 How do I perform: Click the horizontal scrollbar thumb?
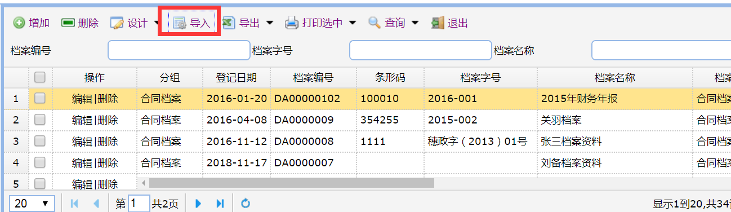[x=292, y=183]
